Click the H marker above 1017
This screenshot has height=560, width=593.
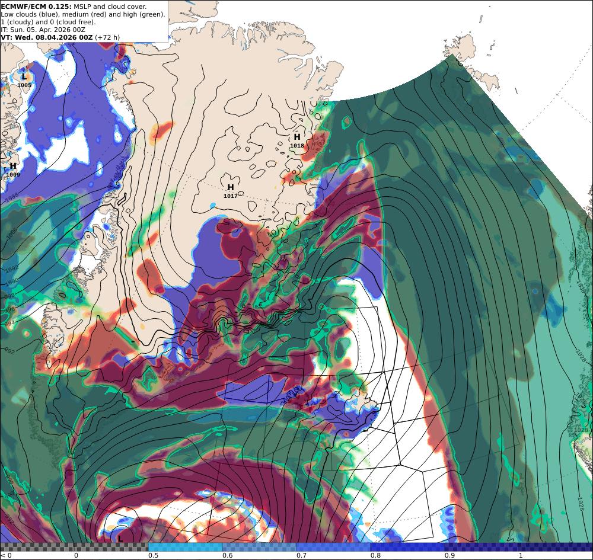tap(230, 187)
